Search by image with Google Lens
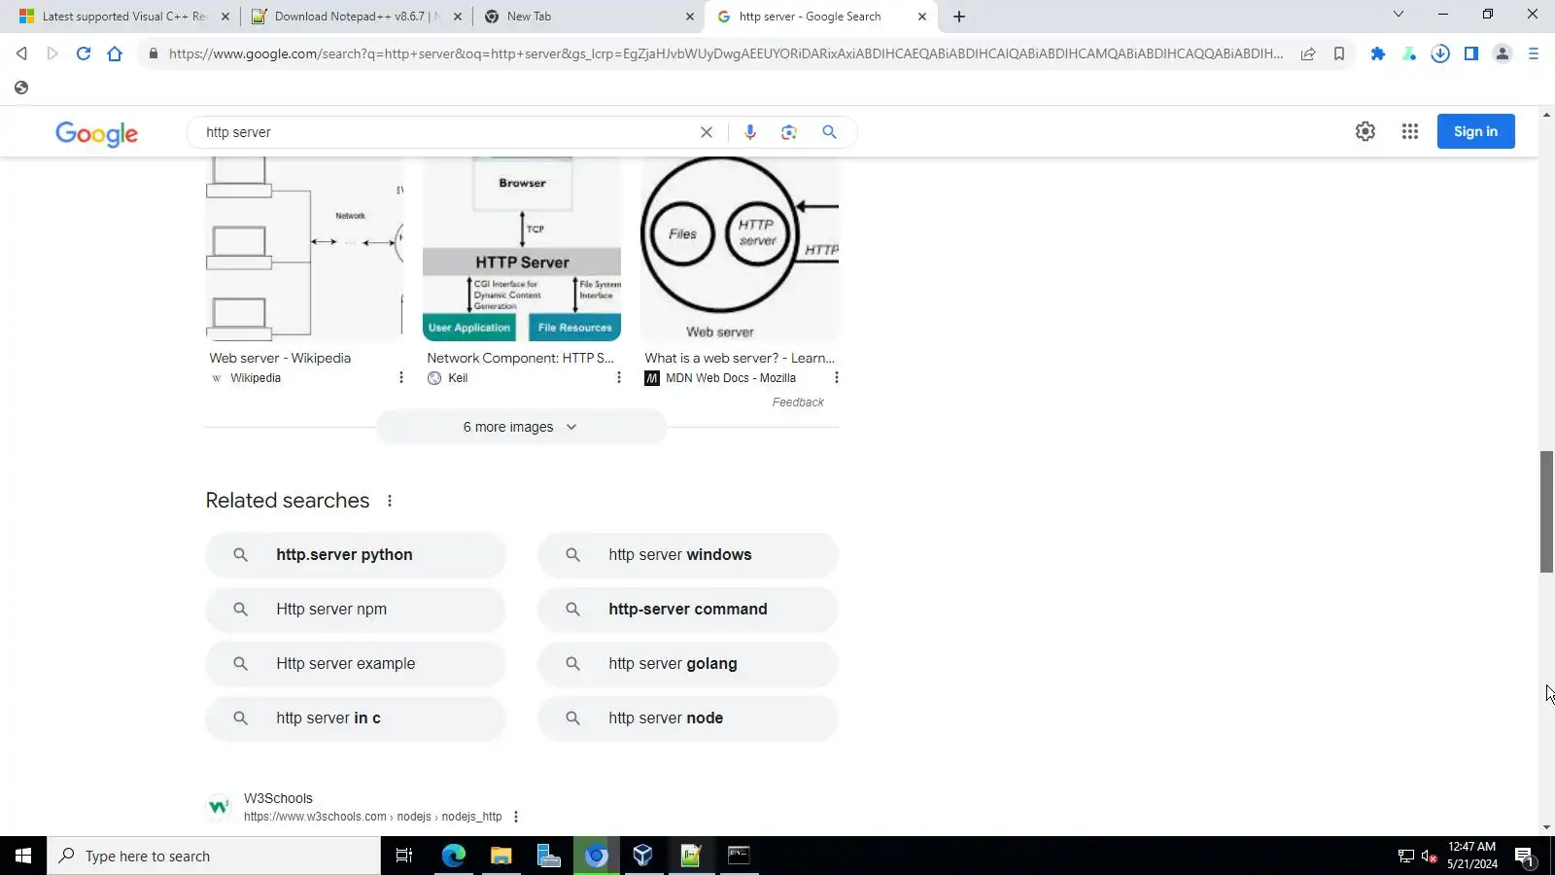Image resolution: width=1555 pixels, height=875 pixels. tap(789, 132)
